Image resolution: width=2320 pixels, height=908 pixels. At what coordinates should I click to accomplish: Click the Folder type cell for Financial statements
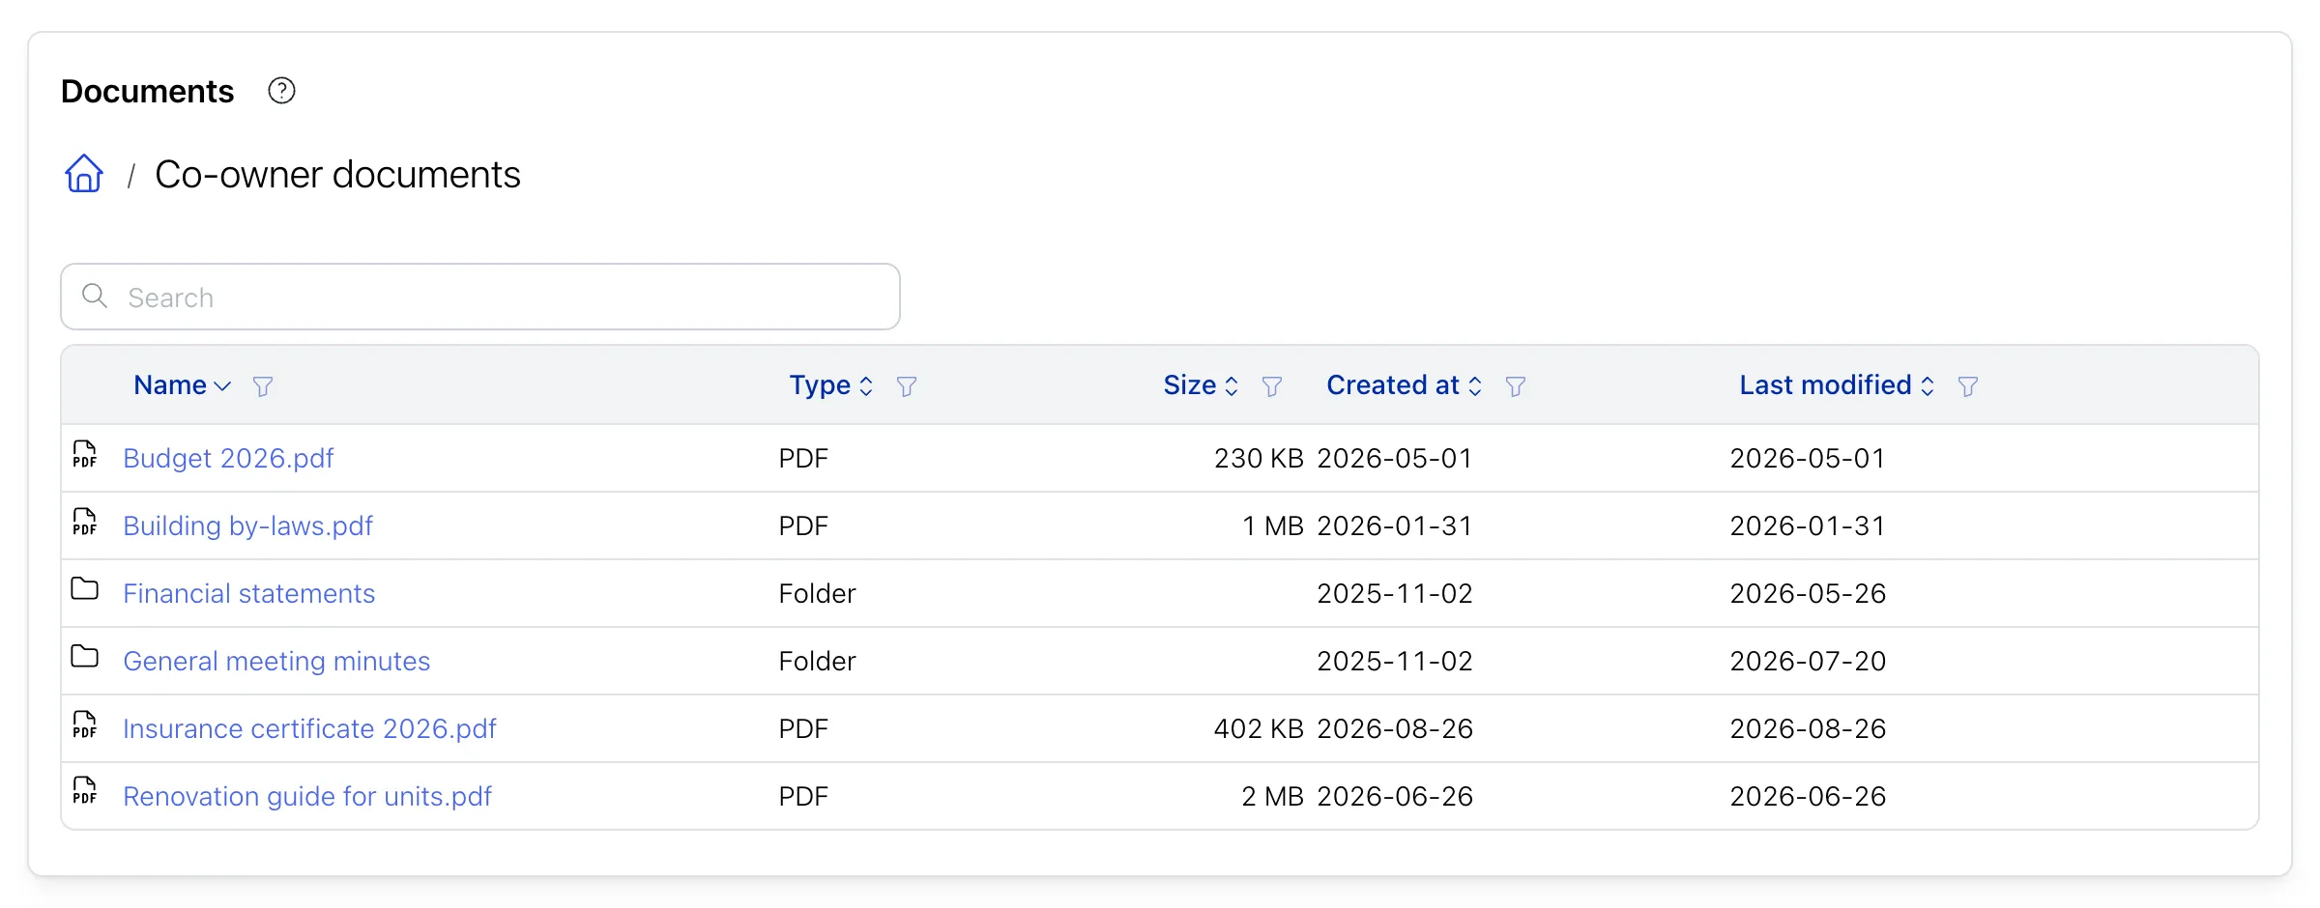[x=817, y=593]
